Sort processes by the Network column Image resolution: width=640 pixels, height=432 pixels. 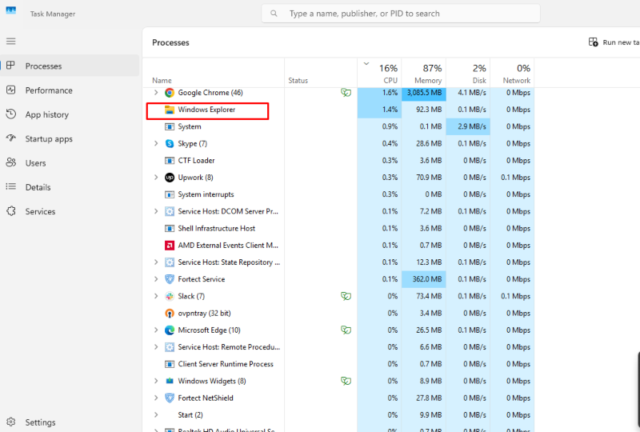[512, 73]
